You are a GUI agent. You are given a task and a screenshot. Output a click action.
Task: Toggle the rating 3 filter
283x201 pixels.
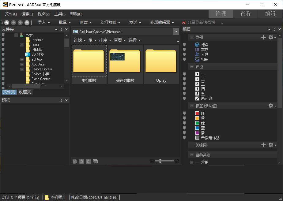[x=197, y=84]
